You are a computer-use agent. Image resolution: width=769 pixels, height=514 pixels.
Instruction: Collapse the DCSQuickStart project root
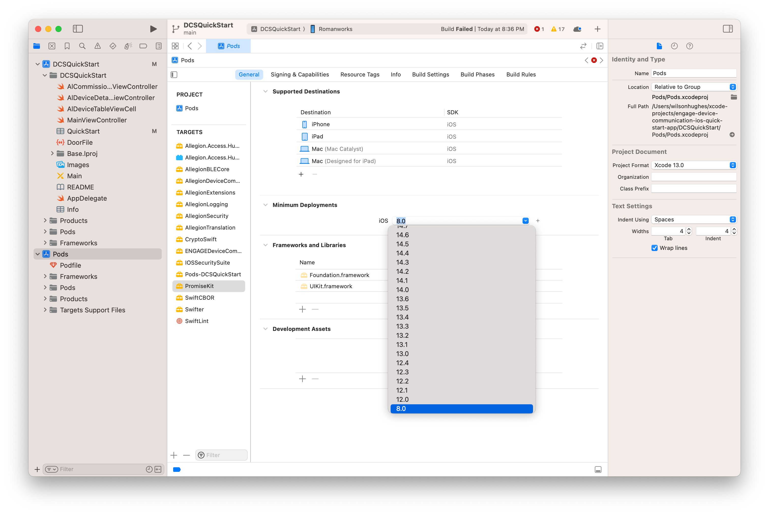pyautogui.click(x=38, y=64)
